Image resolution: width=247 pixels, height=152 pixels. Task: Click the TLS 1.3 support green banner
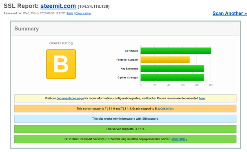pos(125,129)
